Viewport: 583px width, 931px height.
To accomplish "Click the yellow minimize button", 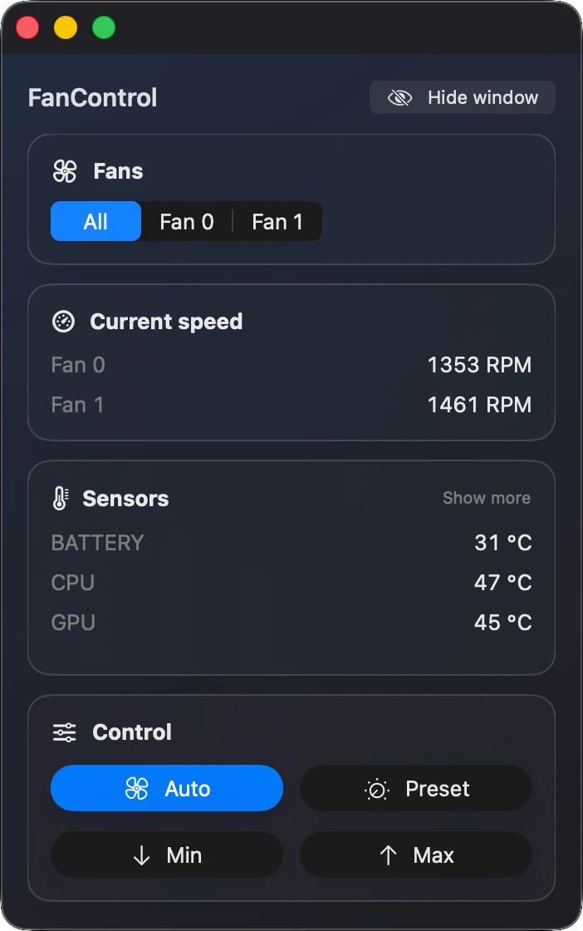I will (x=65, y=27).
